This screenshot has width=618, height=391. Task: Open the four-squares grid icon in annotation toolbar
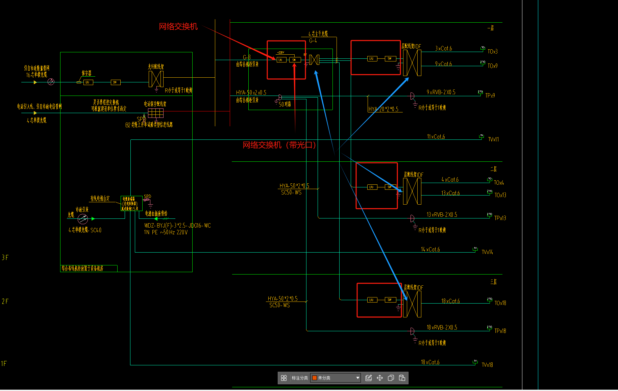coord(284,378)
